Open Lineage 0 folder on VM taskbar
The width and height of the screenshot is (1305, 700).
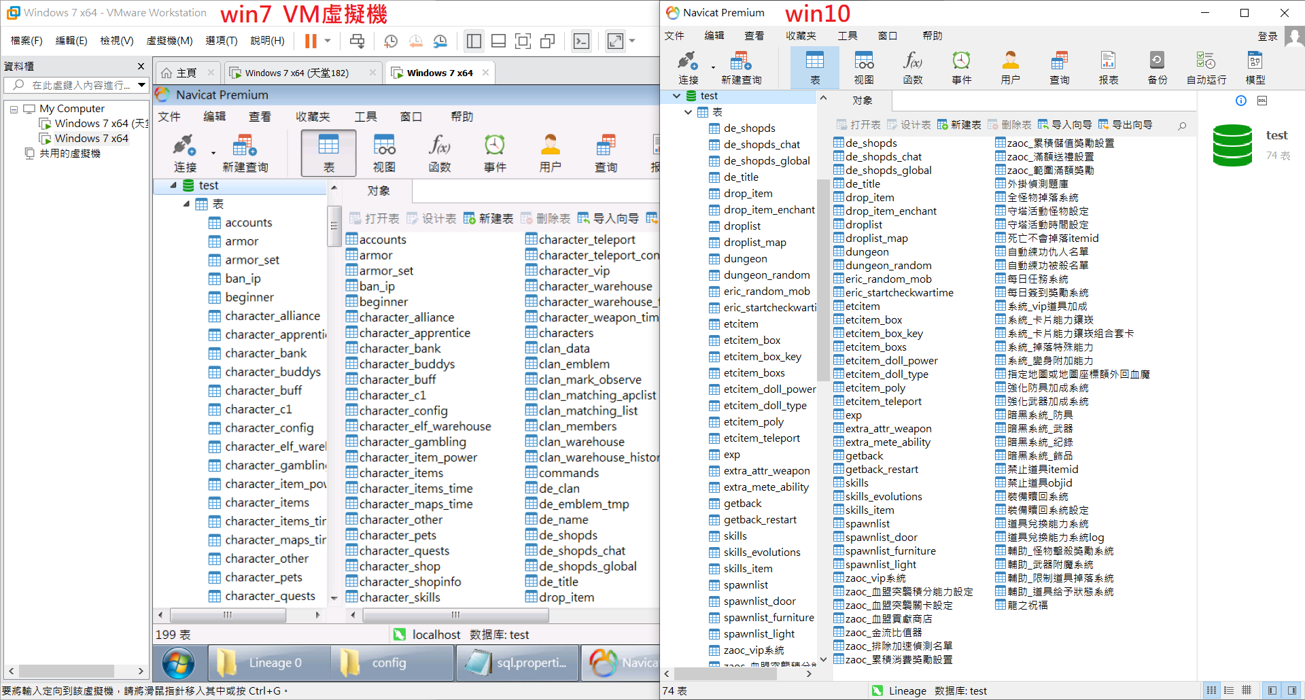[x=268, y=663]
